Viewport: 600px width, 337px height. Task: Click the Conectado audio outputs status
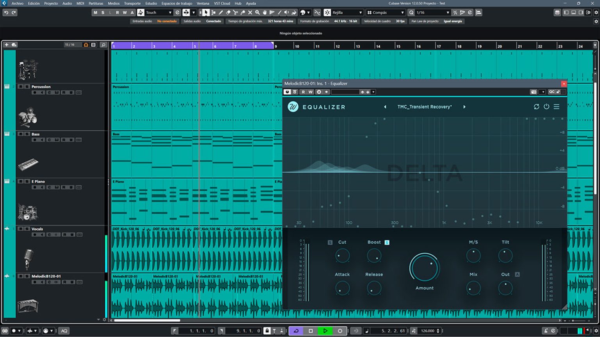pos(214,21)
